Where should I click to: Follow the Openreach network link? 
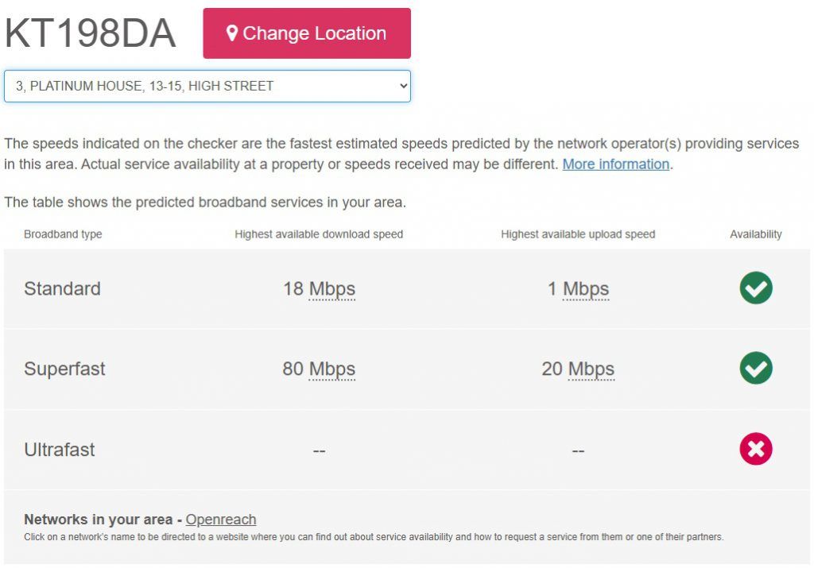pyautogui.click(x=221, y=520)
